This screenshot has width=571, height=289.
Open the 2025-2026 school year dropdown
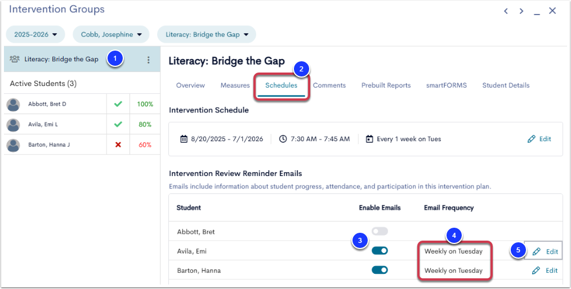click(35, 34)
